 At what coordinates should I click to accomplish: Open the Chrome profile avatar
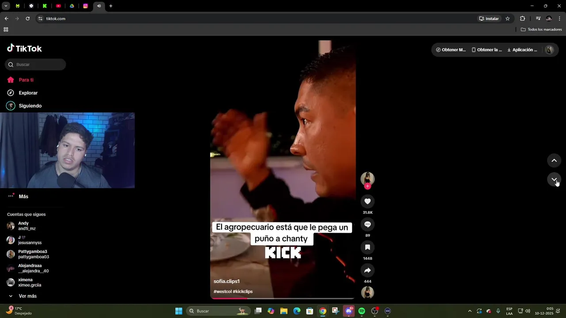[549, 19]
